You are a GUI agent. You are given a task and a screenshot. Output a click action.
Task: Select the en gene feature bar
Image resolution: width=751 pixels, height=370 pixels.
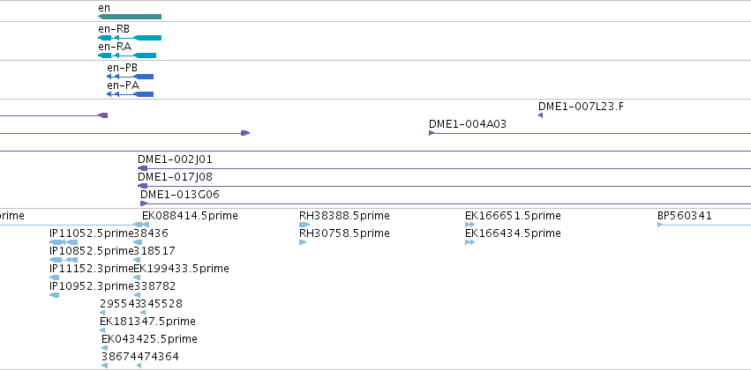[130, 17]
